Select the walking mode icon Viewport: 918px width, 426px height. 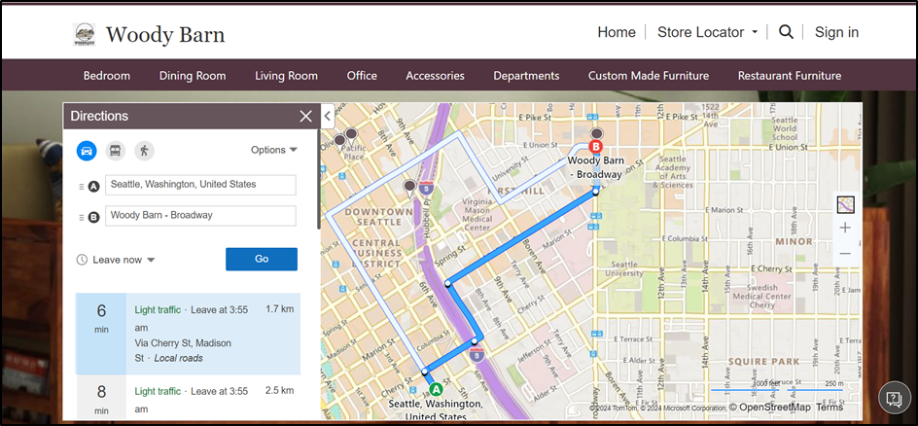click(144, 151)
